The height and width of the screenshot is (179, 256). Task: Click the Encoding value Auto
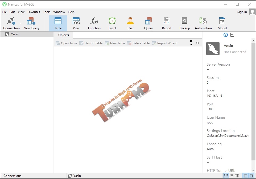pos(210,149)
